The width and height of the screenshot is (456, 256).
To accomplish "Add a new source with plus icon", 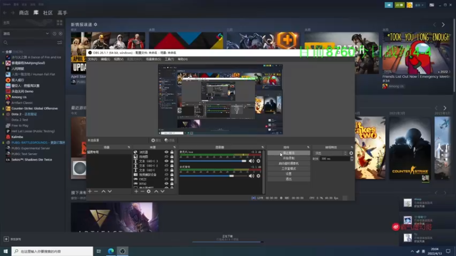I will (136, 191).
